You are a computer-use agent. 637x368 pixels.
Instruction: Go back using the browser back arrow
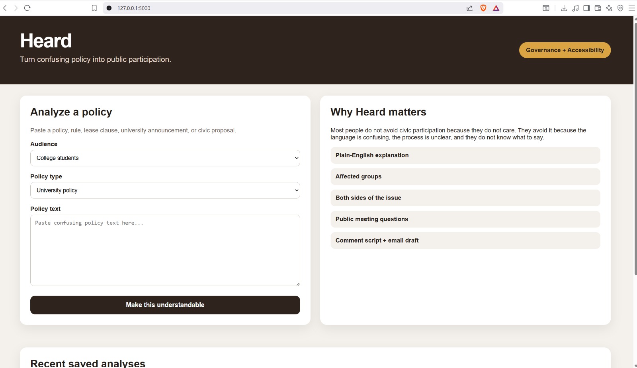tap(5, 8)
